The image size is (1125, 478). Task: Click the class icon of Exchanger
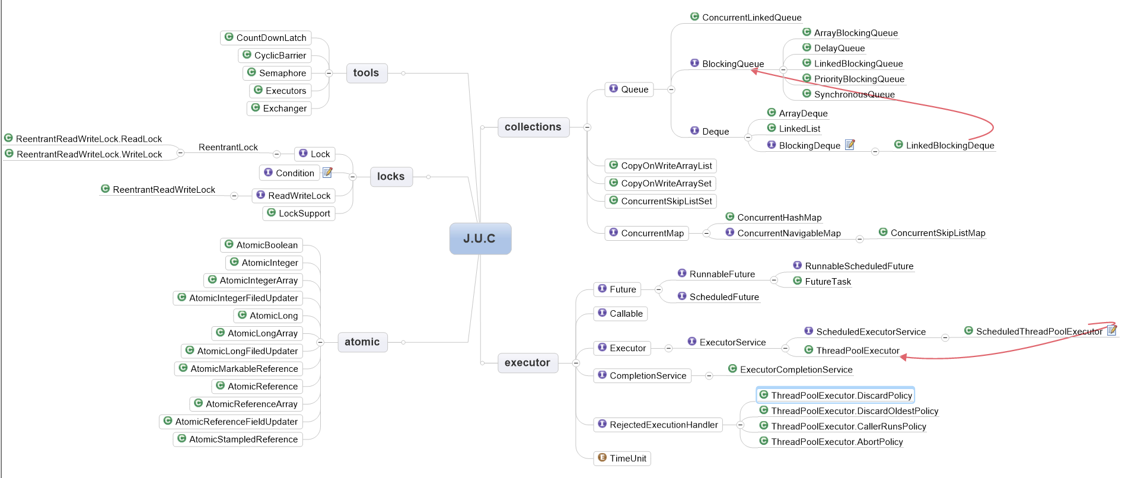pyautogui.click(x=256, y=107)
